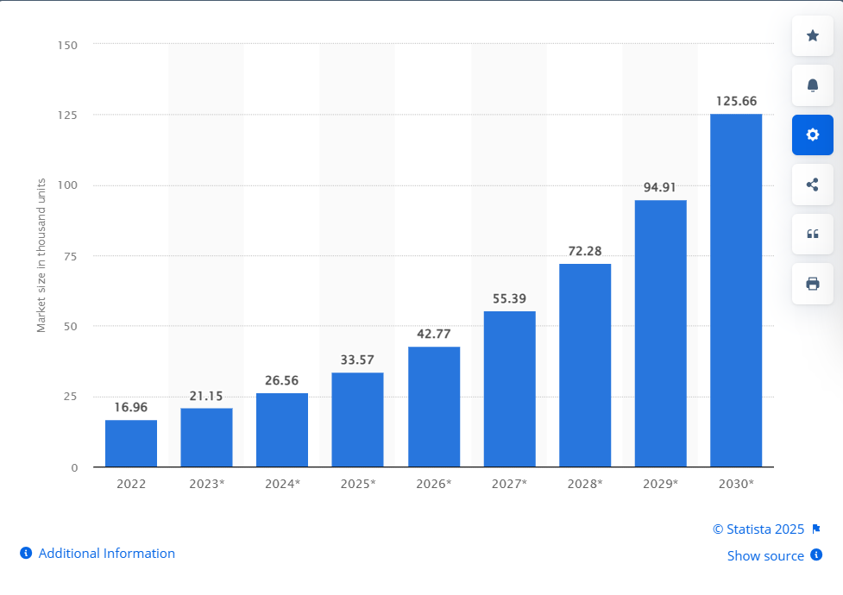Click the Show source link
Viewport: 843px width, 595px height.
(765, 555)
